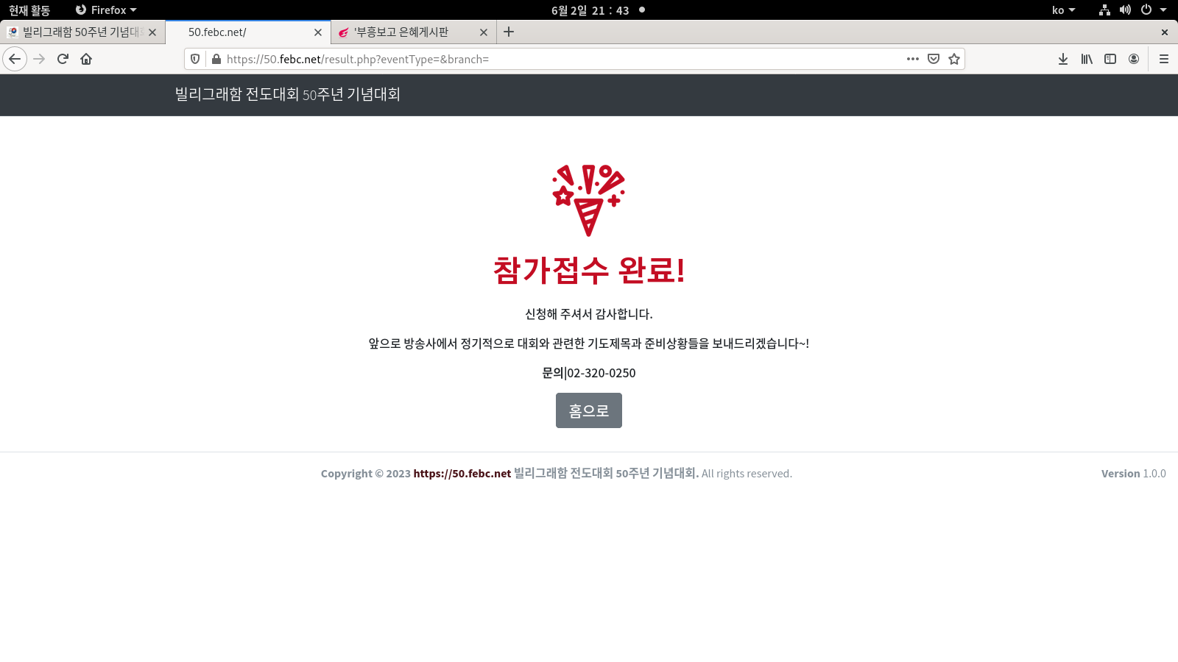Open a new browser tab
Image resolution: width=1178 pixels, height=662 pixels.
(x=509, y=32)
